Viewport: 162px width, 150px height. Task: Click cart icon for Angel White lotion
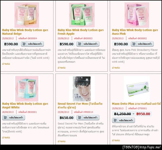pyautogui.click(x=5, y=118)
